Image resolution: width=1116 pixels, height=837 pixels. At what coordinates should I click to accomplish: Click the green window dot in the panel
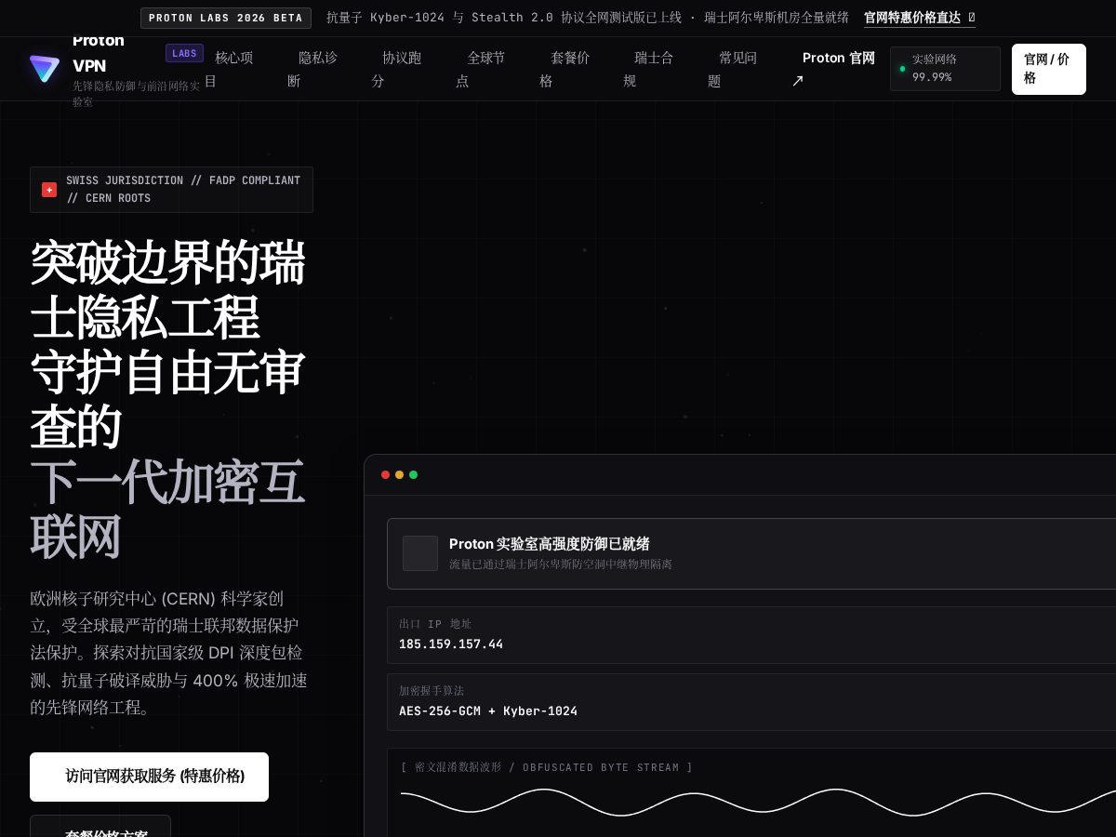413,474
